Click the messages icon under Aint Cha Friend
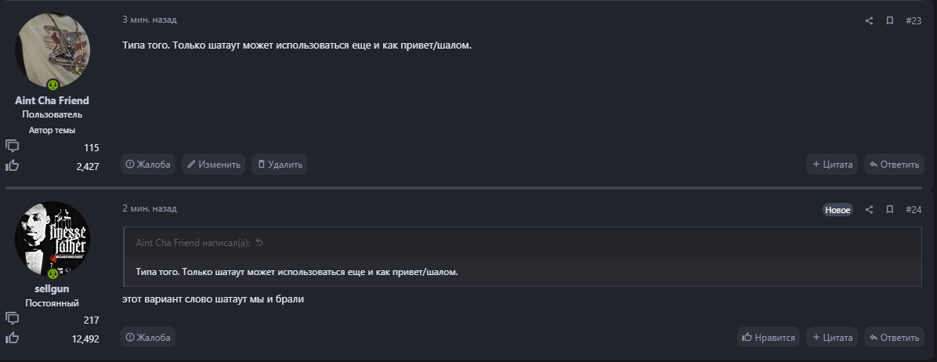This screenshot has height=362, width=937. coord(13,147)
